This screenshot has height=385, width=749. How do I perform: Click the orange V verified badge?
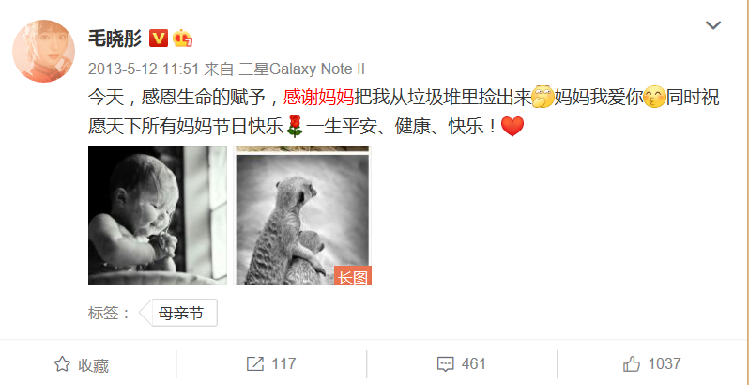click(159, 38)
